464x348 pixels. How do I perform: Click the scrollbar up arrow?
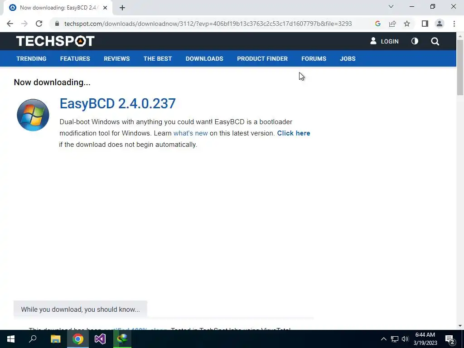tap(460, 36)
